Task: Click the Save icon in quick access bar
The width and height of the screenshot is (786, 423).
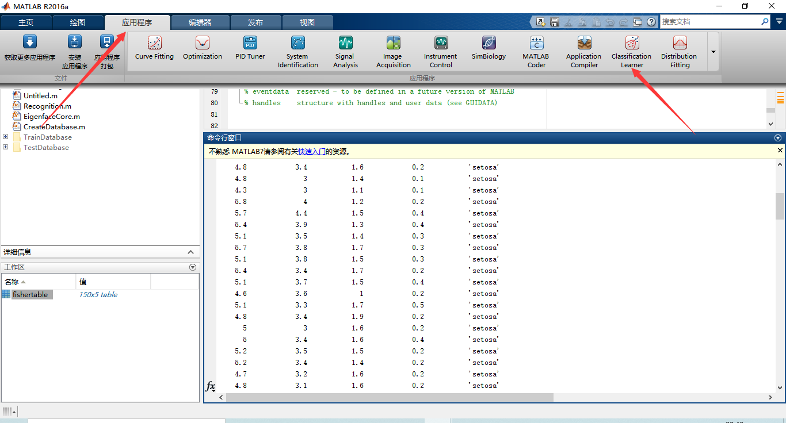Action: (555, 22)
